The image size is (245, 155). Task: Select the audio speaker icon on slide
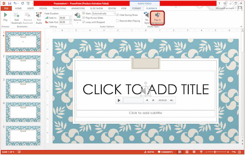(x=145, y=91)
